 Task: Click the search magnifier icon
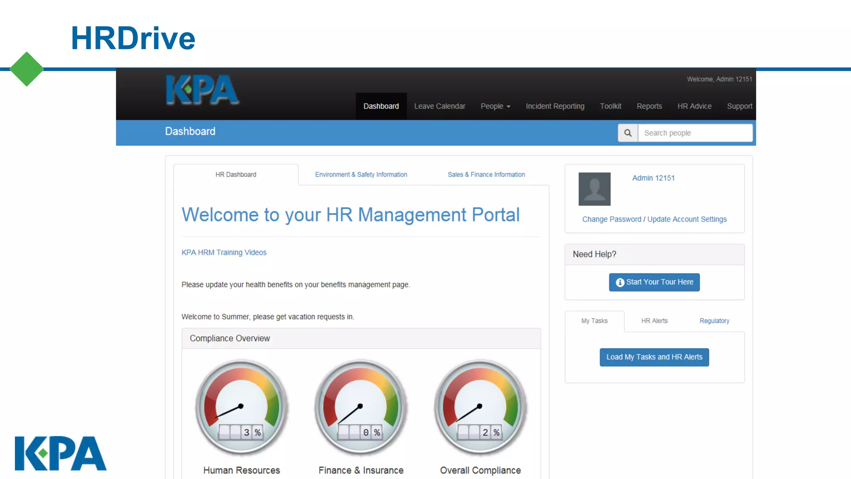click(628, 133)
